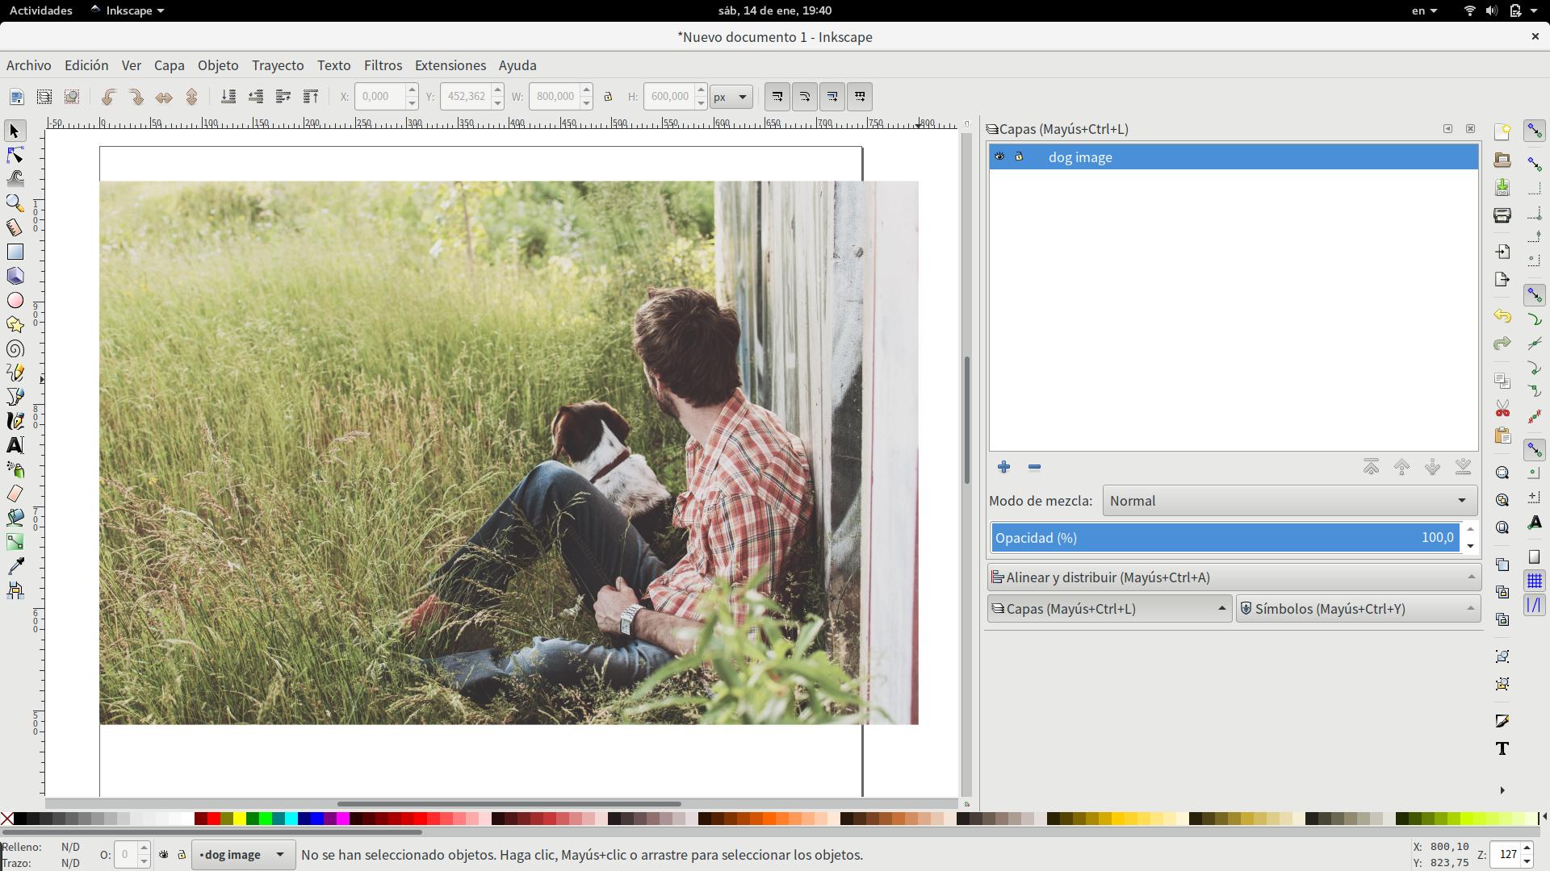This screenshot has height=871, width=1550.
Task: Select the Eraser tool
Action: coord(15,494)
